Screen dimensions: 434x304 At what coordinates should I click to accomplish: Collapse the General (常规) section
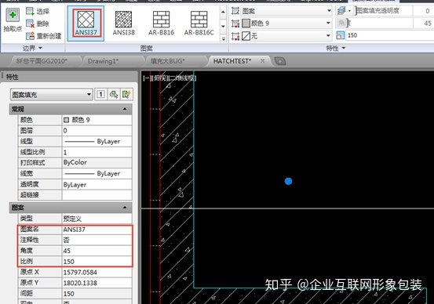pyautogui.click(x=125, y=109)
